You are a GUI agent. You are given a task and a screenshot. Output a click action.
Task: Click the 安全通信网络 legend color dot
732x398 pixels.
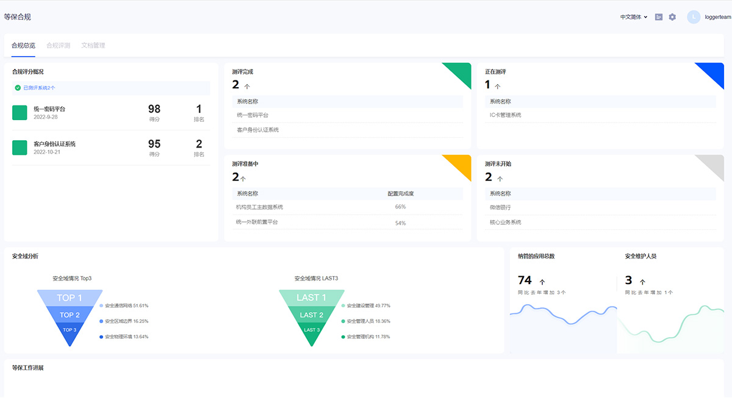click(101, 306)
